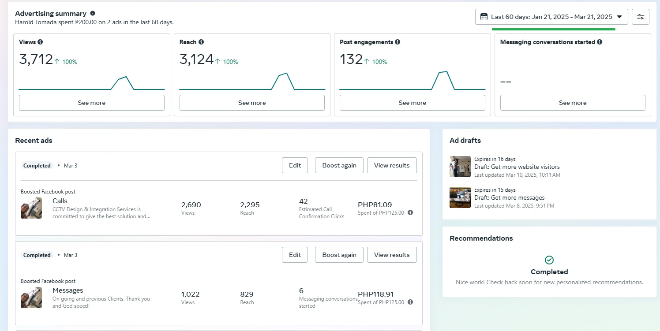This screenshot has height=331, width=660.
Task: Boost again the Messages ad
Action: click(x=339, y=255)
